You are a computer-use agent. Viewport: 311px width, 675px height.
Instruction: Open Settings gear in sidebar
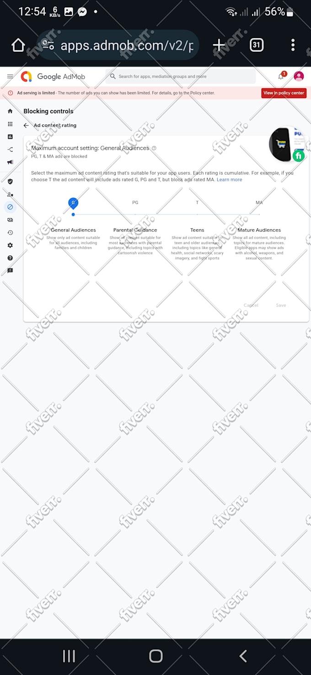point(10,245)
